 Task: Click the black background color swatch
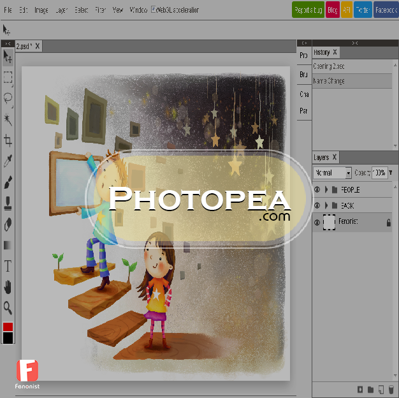pyautogui.click(x=8, y=338)
